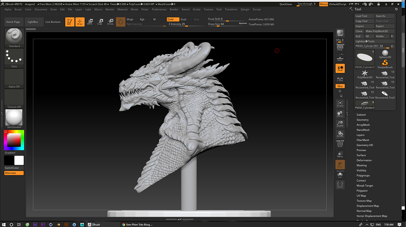Open the Zplugin menu
The image size is (406, 227).
point(245,9)
